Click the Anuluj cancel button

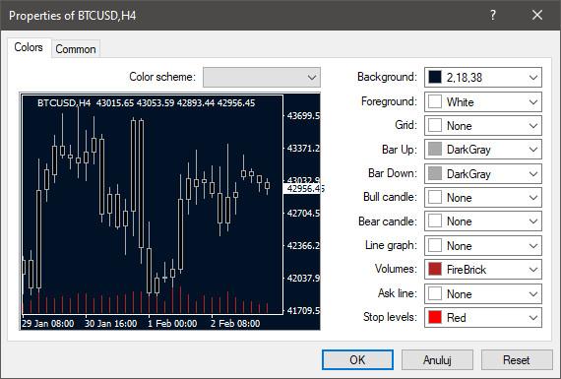pos(437,359)
